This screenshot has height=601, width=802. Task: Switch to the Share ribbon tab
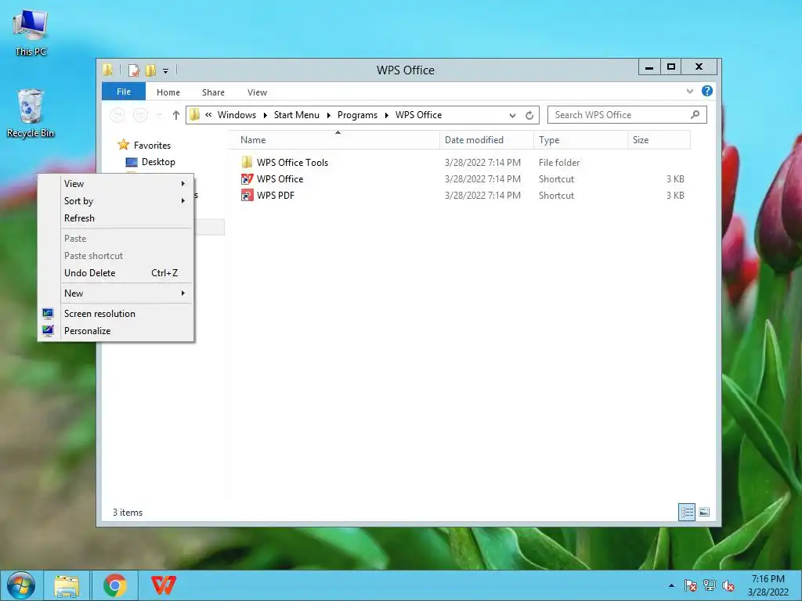pyautogui.click(x=213, y=92)
